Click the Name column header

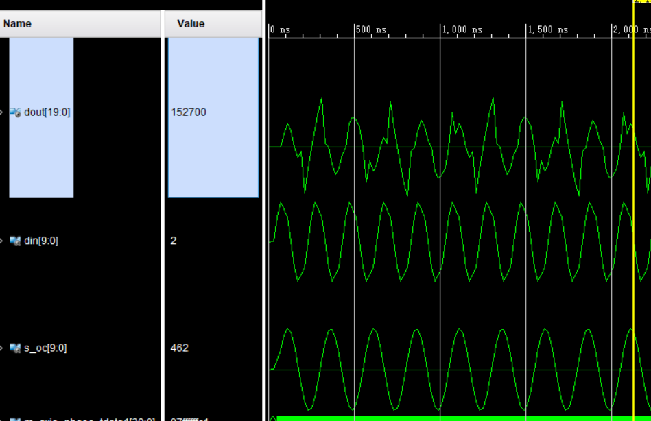[x=80, y=24]
